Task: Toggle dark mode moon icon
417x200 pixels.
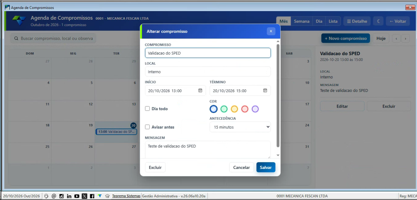Action: click(378, 21)
